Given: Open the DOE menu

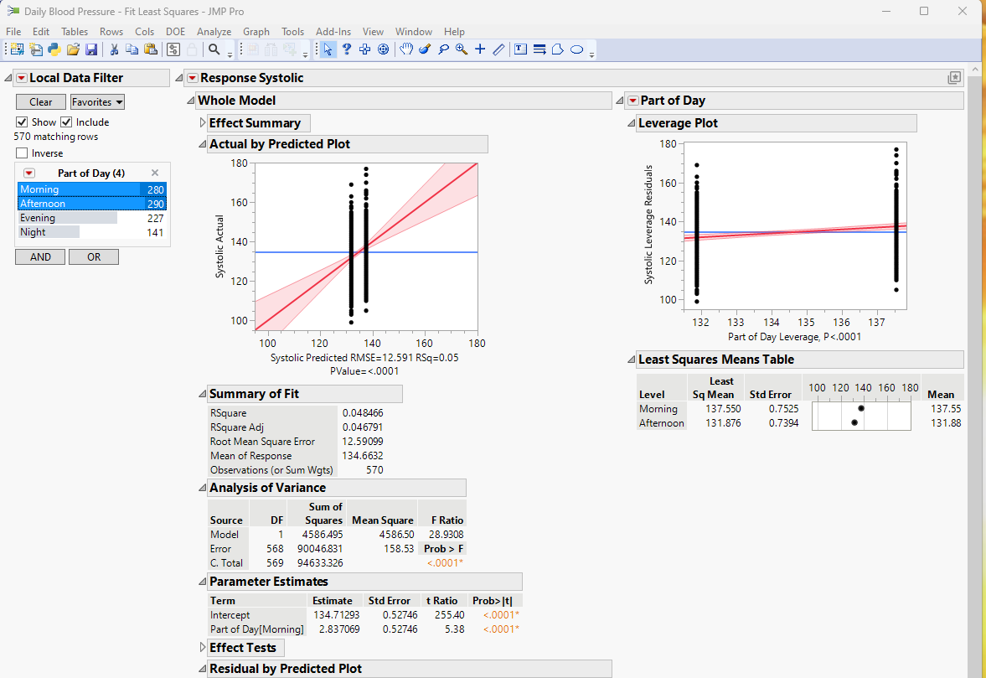Looking at the screenshot, I should (x=175, y=31).
